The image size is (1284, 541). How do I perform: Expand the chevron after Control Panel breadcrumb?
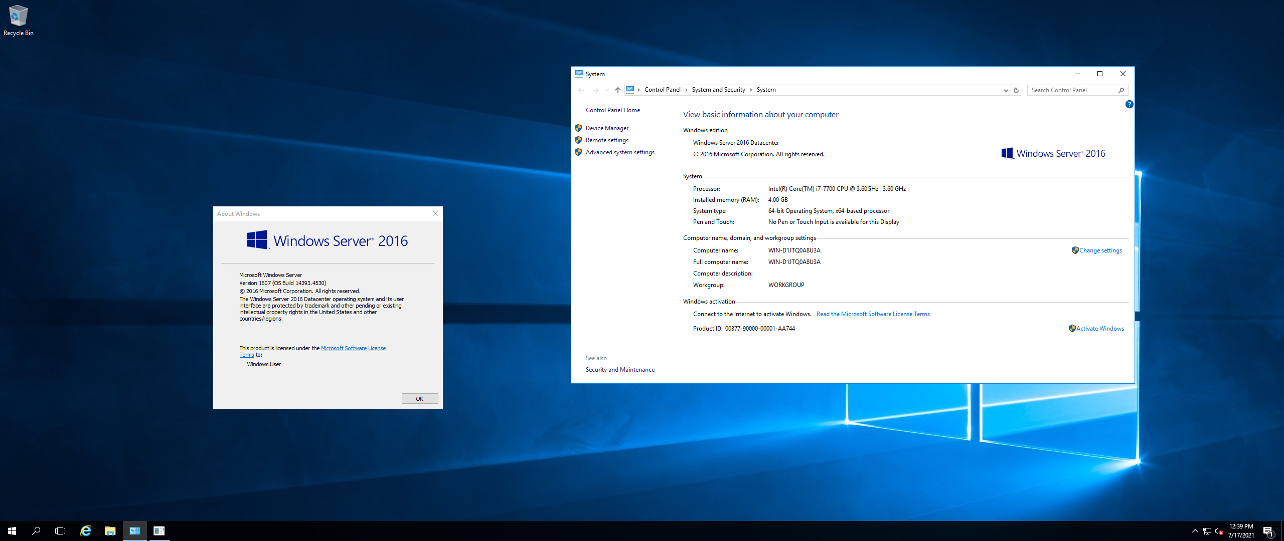click(686, 90)
